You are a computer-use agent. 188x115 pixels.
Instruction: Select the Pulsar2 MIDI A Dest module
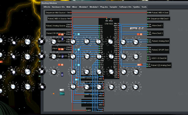158,12
